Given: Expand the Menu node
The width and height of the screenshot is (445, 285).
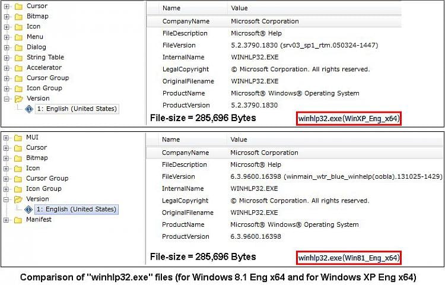Looking at the screenshot, I should (x=7, y=37).
